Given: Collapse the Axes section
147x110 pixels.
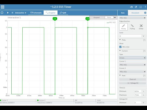Looking at the screenshot, I should 120,75.
